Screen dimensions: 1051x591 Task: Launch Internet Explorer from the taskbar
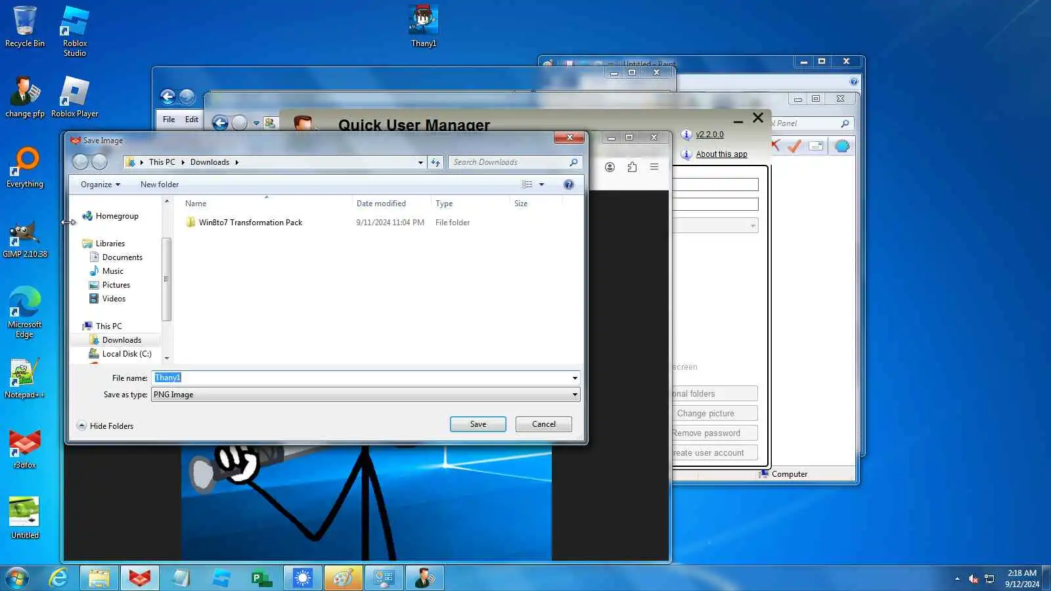pos(59,578)
